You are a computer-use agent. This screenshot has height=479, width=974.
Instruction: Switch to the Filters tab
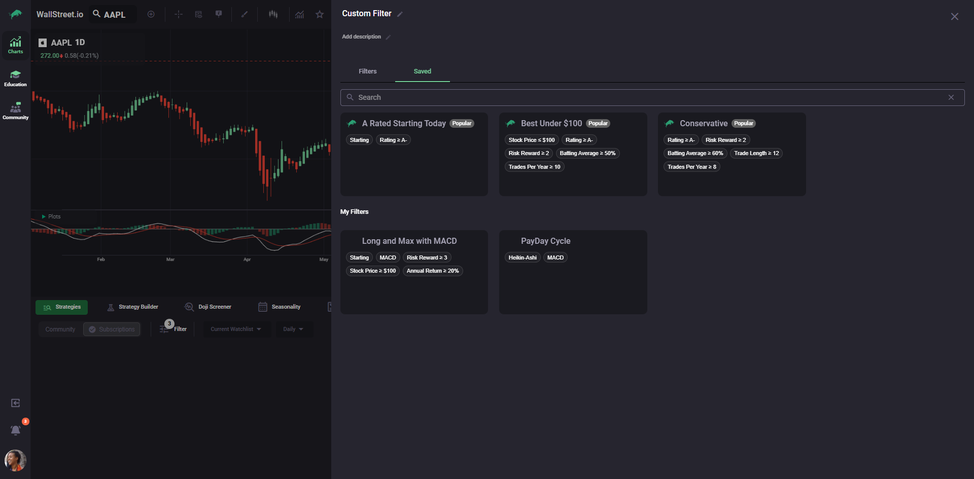click(x=367, y=71)
